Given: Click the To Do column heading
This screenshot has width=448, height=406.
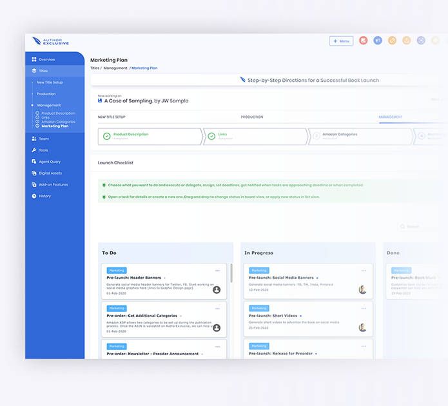Looking at the screenshot, I should 109,253.
